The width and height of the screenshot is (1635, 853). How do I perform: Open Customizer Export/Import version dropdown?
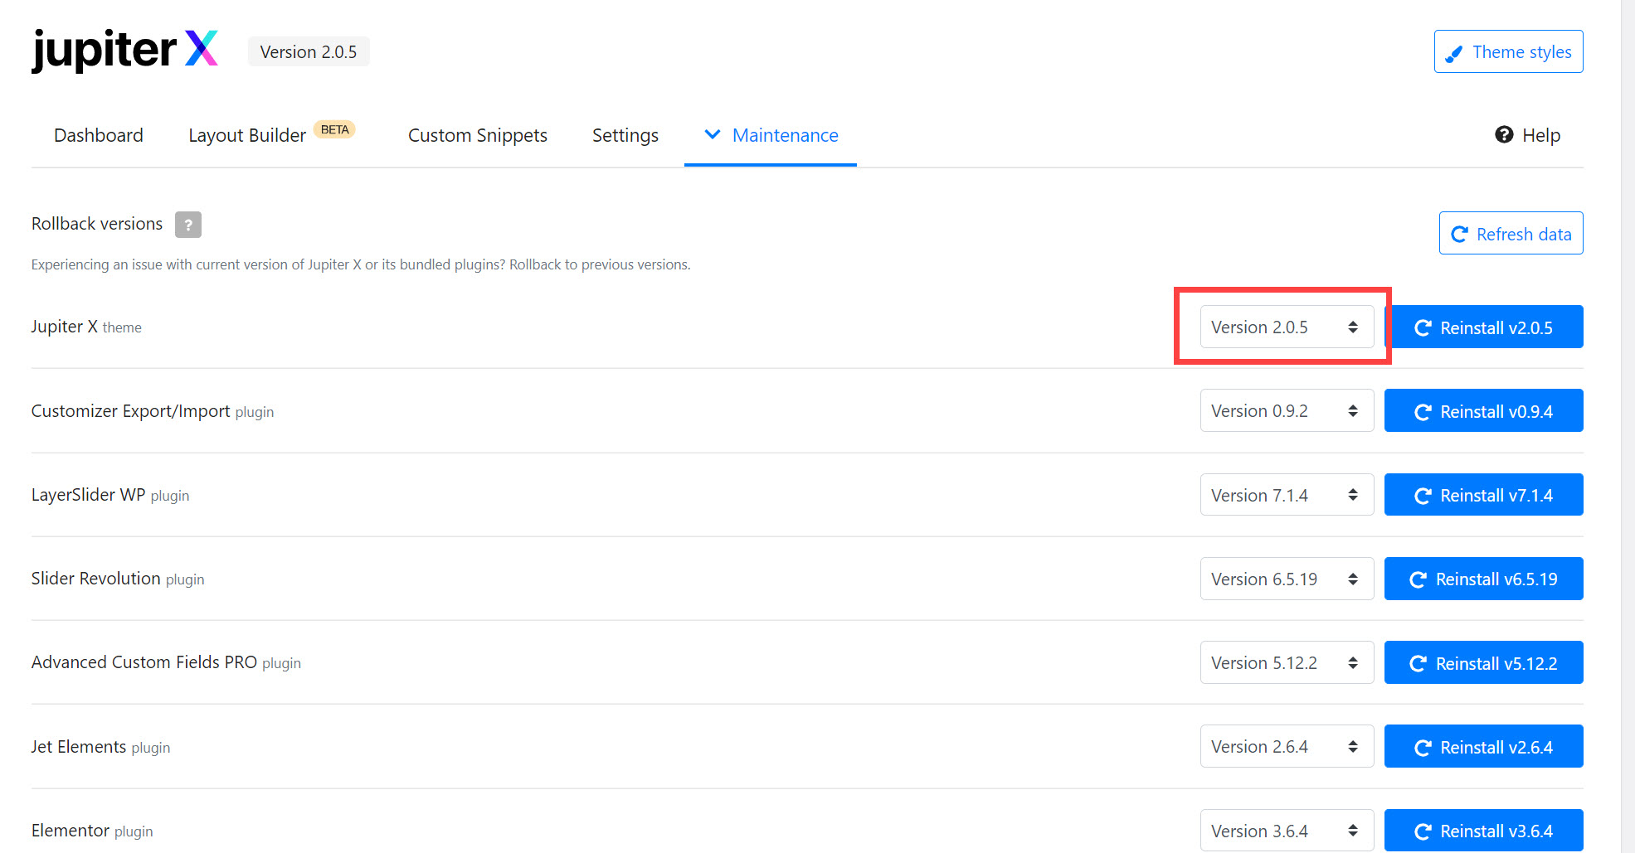click(x=1287, y=410)
